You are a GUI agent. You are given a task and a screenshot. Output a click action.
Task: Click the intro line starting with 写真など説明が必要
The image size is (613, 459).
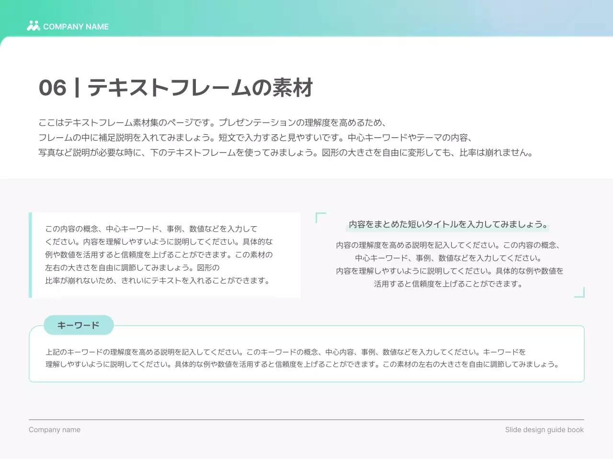coord(285,153)
